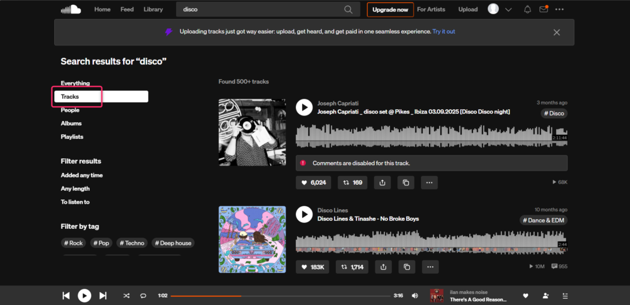
Task: Toggle repeat in the player bar
Action: (x=143, y=296)
